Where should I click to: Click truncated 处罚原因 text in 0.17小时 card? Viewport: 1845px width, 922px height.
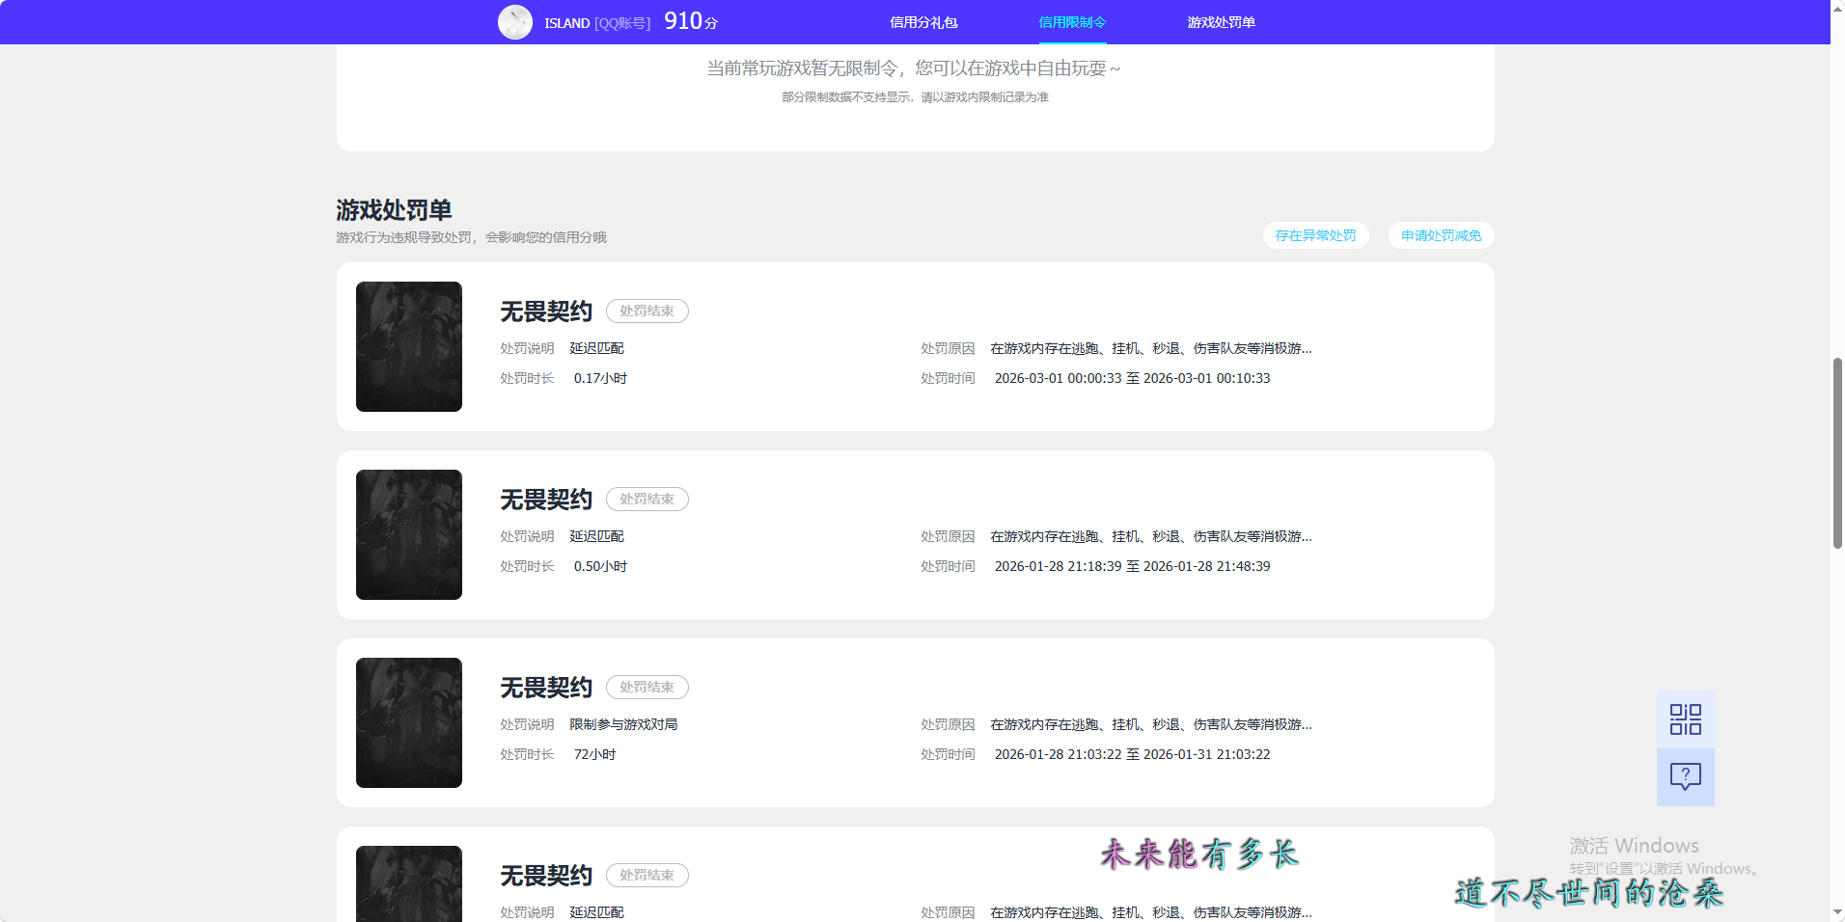tap(1151, 348)
